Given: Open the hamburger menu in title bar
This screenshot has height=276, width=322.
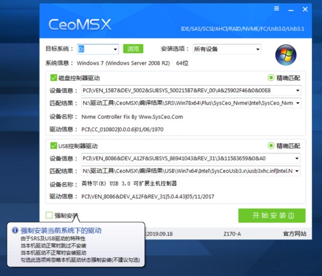Looking at the screenshot, I should [x=276, y=9].
